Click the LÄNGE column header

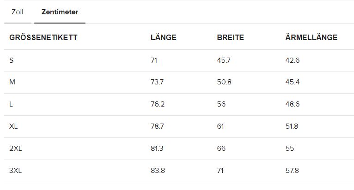pos(163,38)
